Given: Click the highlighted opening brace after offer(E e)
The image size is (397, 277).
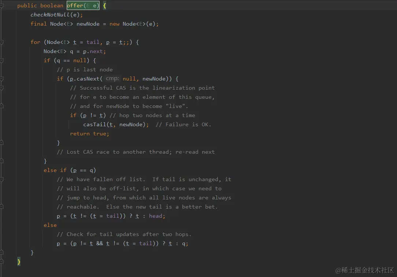Looking at the screenshot, I should [x=104, y=5].
